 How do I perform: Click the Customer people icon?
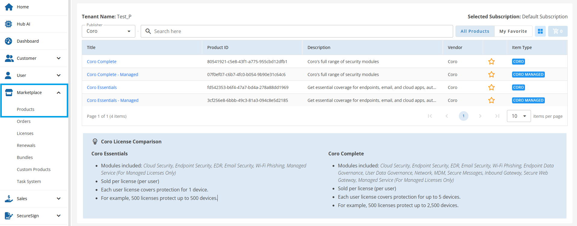[x=9, y=58]
